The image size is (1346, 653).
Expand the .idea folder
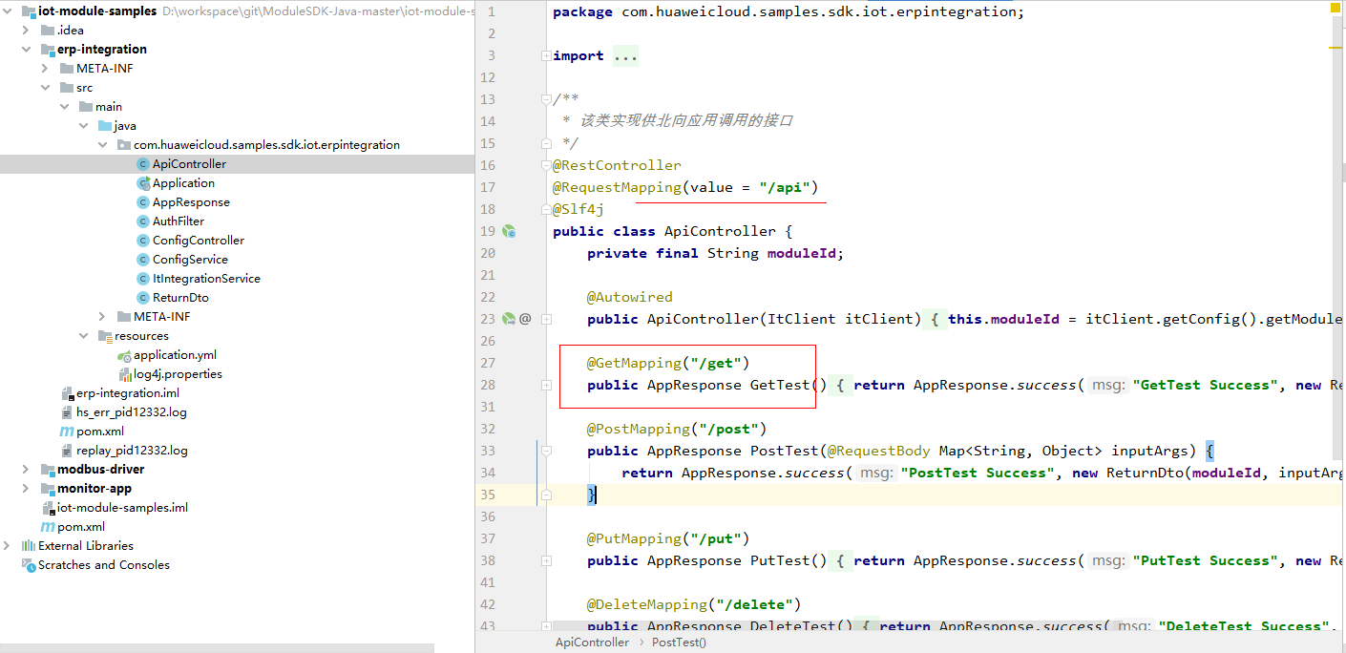coord(27,31)
